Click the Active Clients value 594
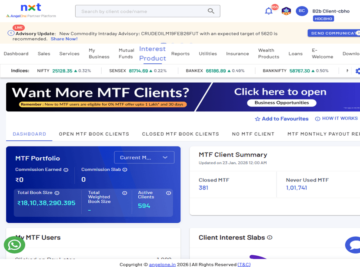The width and height of the screenshot is (360, 267). pos(144,206)
